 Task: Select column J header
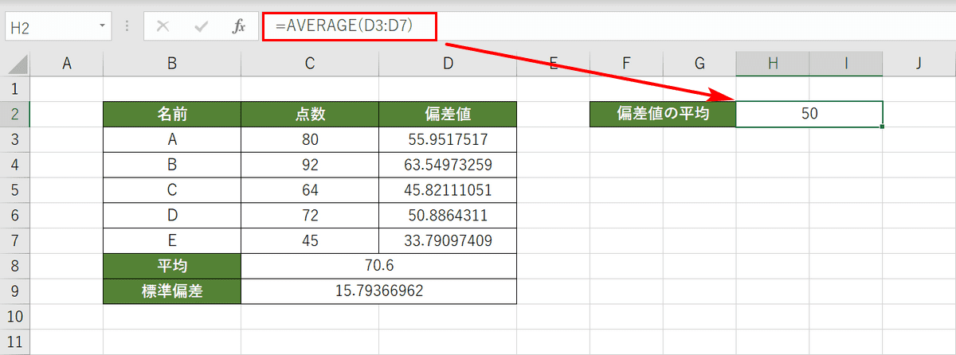click(x=919, y=63)
